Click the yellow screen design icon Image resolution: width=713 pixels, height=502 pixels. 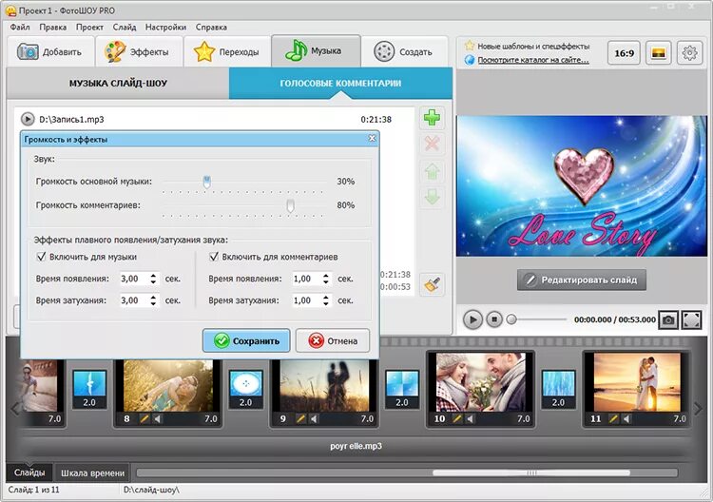659,53
